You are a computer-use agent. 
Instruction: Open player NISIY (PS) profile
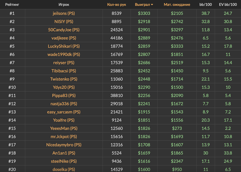tap(64, 21)
